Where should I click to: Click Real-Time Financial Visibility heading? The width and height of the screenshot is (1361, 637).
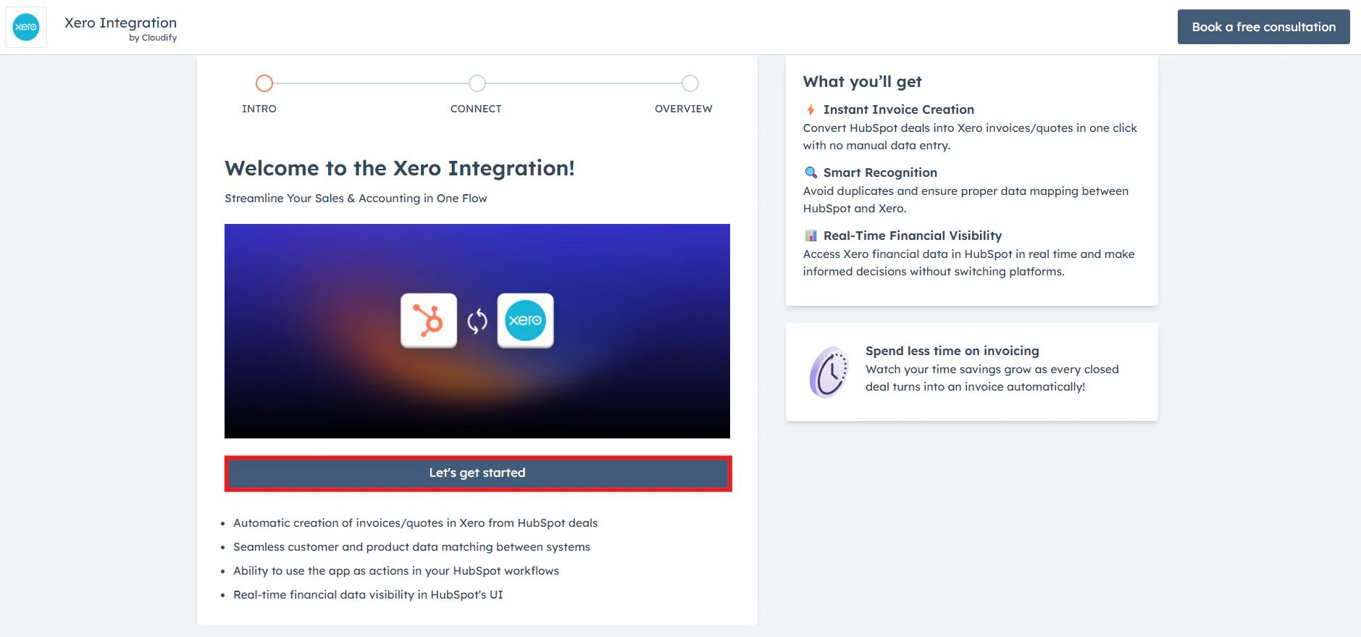pos(913,236)
